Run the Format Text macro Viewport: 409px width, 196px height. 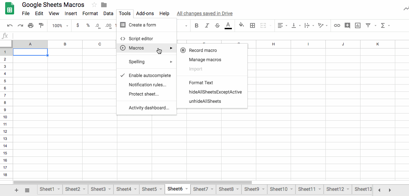212,83
